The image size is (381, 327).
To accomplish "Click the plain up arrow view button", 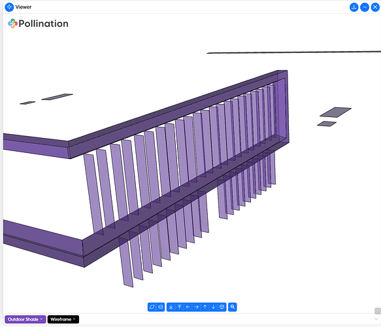I will [x=205, y=307].
